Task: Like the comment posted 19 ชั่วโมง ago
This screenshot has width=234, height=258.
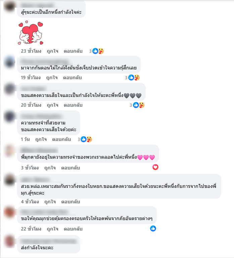Action: click(52, 78)
